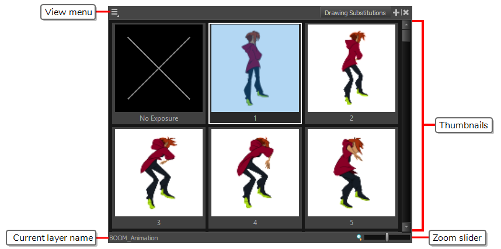The height and width of the screenshot is (249, 501).
Task: Click the "Current layer name" callout label
Action: [53, 238]
